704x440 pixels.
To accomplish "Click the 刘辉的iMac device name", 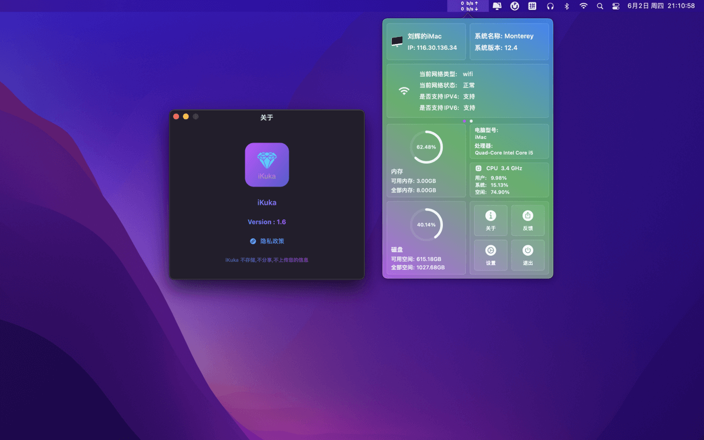I will click(425, 36).
